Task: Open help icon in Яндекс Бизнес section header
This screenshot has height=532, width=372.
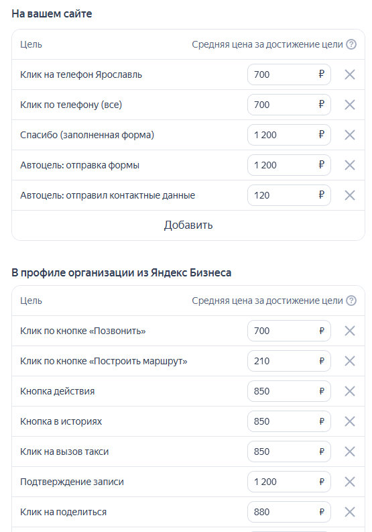Action: tap(351, 301)
